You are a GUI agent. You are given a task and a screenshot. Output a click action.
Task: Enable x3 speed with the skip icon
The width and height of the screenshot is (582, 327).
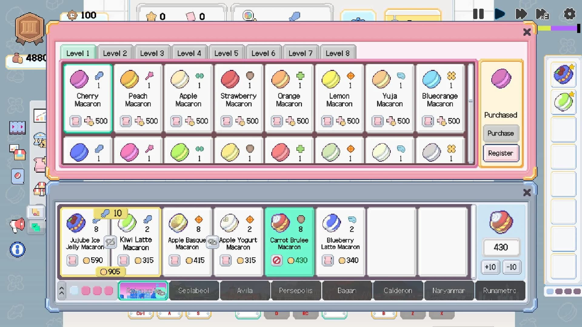(x=543, y=14)
